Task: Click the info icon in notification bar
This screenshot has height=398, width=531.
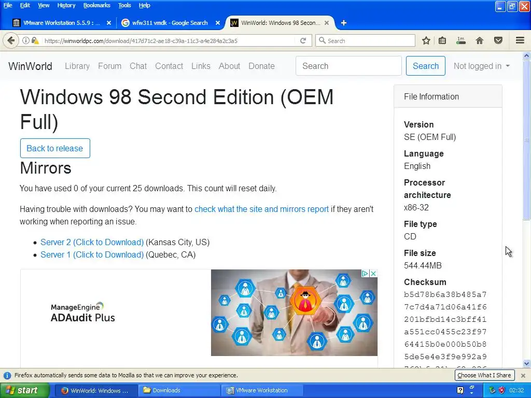Action: point(7,375)
